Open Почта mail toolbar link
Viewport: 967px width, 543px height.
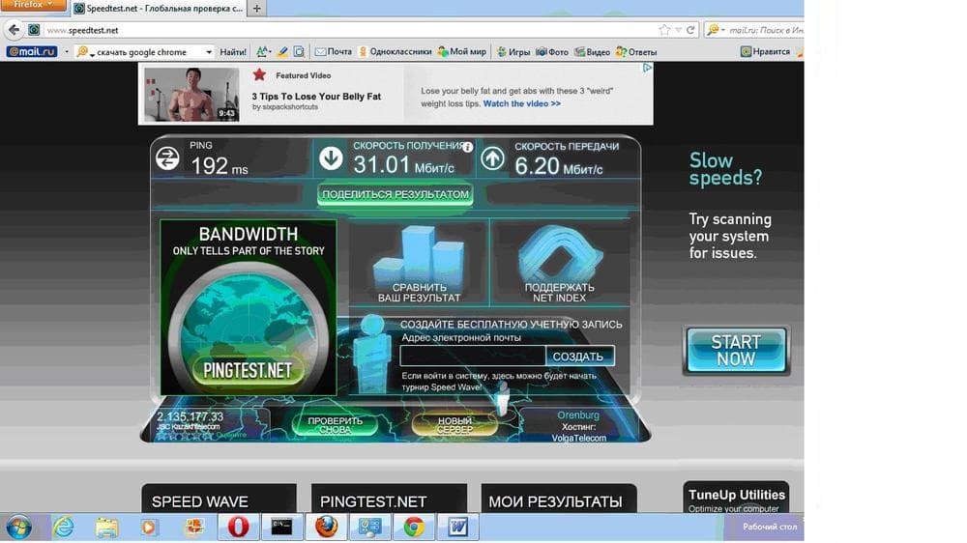[x=333, y=52]
